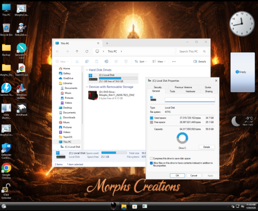This screenshot has width=258, height=211.
Task: Click the Copy icon in Explorer toolbar
Action: coord(87,62)
